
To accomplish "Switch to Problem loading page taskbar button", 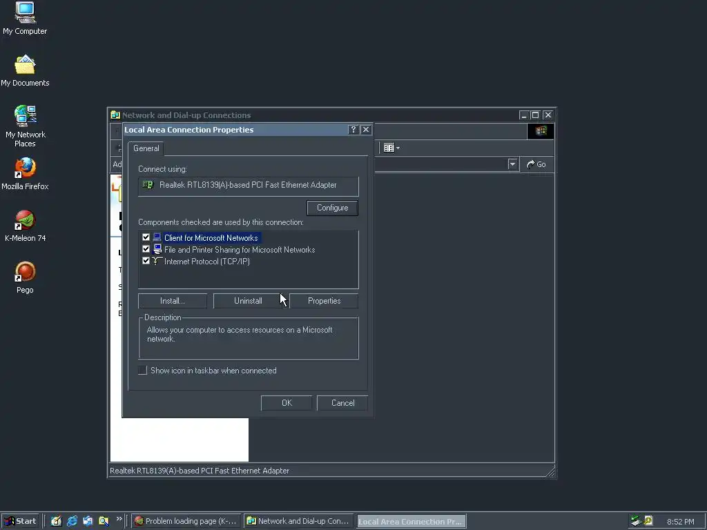I will pos(185,521).
